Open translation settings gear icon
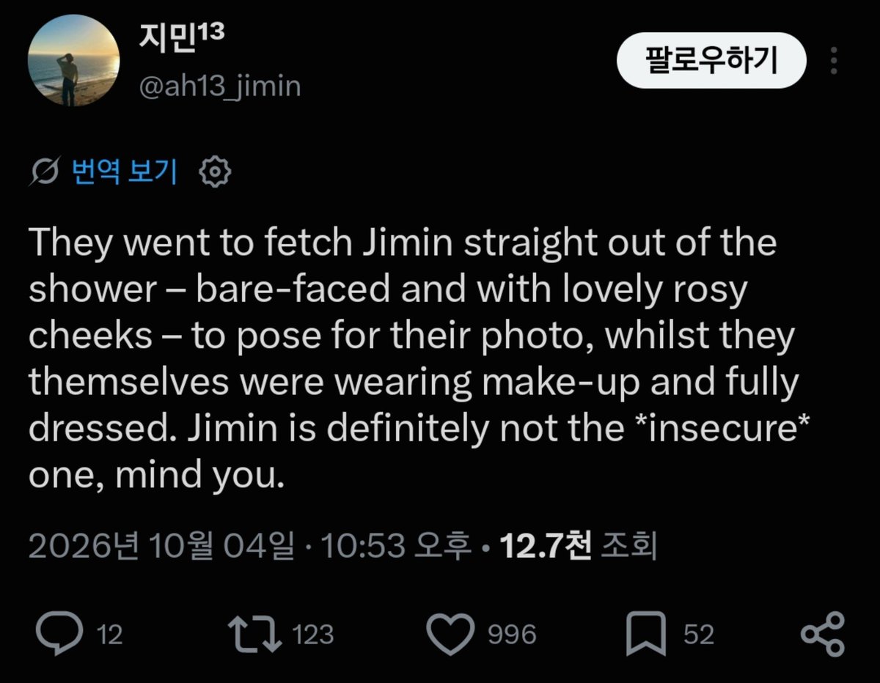880x683 pixels. pyautogui.click(x=216, y=172)
